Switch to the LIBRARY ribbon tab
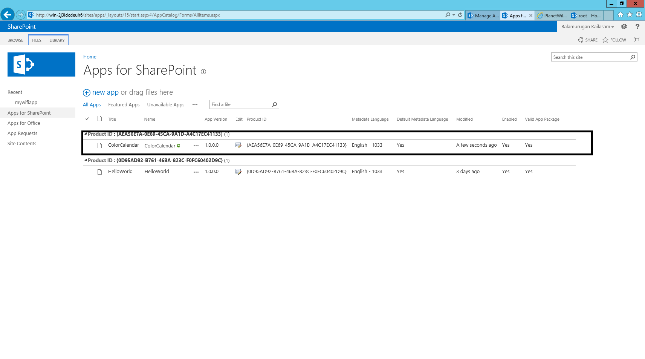The image size is (645, 359). pos(57,40)
